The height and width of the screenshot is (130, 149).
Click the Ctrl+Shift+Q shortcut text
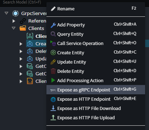point(125,34)
